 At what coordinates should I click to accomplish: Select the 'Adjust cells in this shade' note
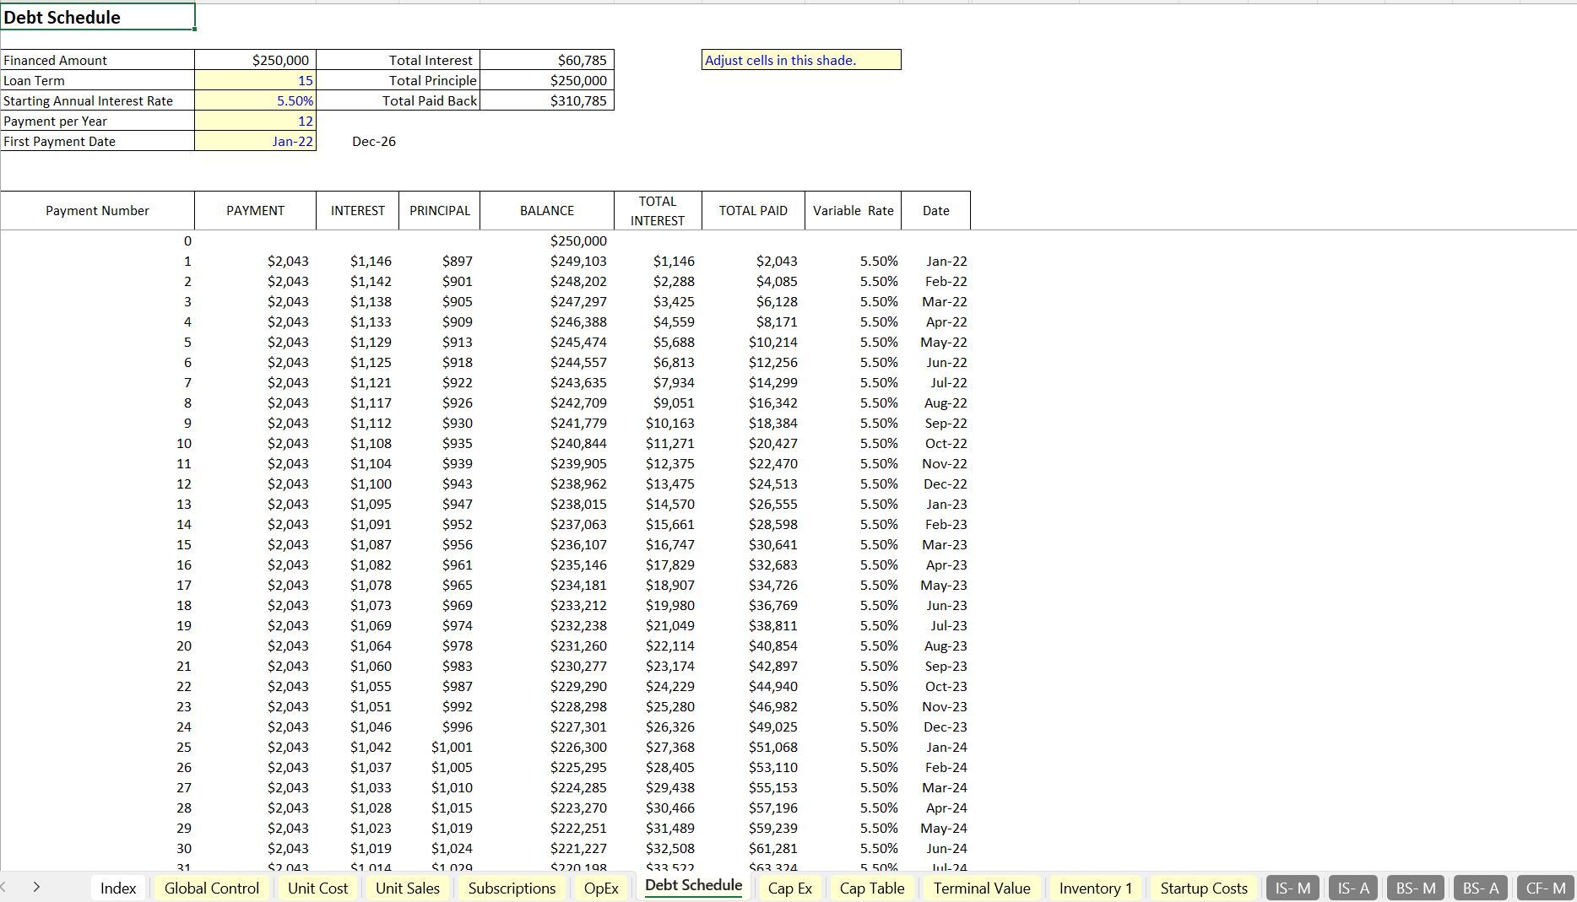(801, 60)
